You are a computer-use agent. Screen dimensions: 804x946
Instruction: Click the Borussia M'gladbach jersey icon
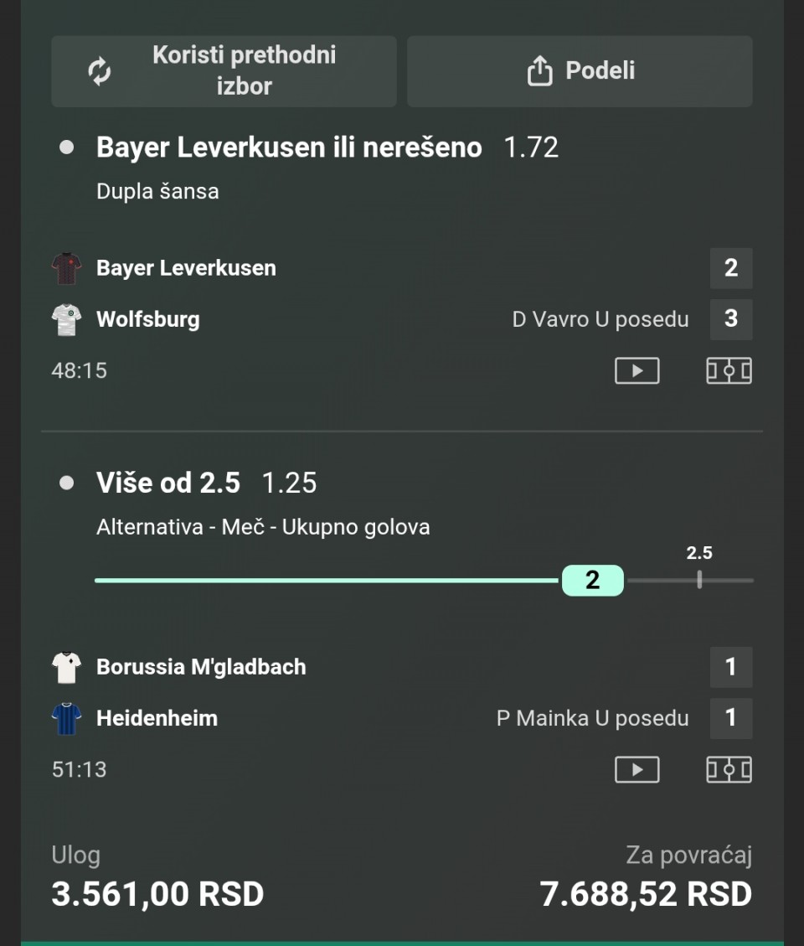pyautogui.click(x=66, y=667)
